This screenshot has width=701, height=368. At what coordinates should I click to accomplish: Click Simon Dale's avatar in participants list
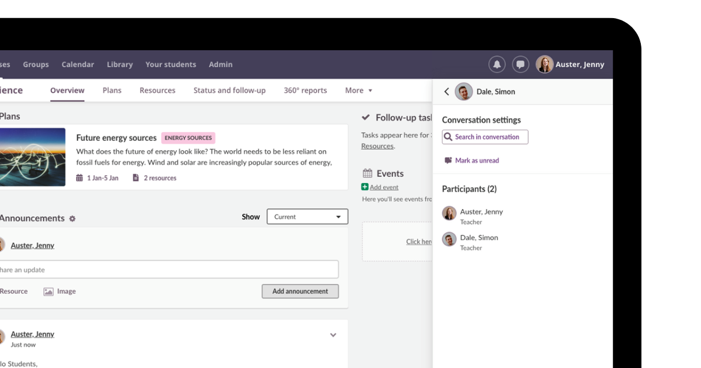pyautogui.click(x=449, y=239)
